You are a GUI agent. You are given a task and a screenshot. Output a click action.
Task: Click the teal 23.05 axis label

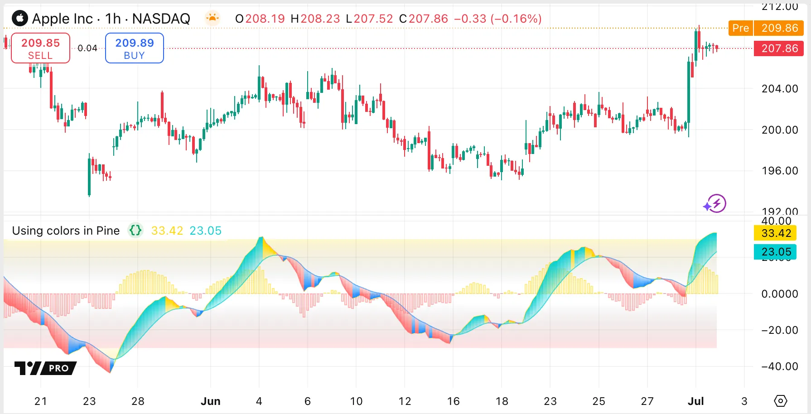pos(775,252)
